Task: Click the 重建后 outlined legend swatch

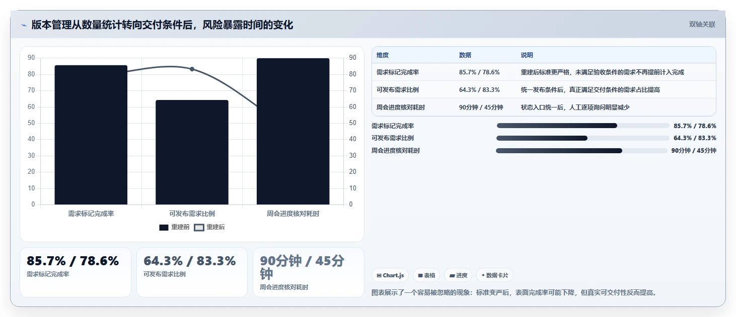Action: click(x=199, y=228)
